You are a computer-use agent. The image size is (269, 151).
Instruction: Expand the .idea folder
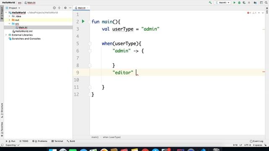tap(9, 16)
